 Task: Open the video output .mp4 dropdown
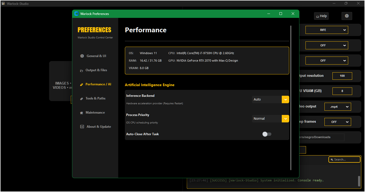click(338, 107)
